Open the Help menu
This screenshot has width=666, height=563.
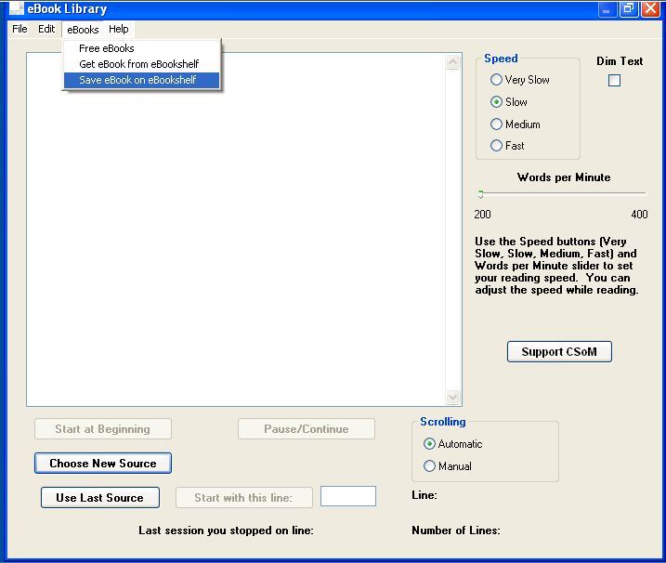(x=119, y=29)
